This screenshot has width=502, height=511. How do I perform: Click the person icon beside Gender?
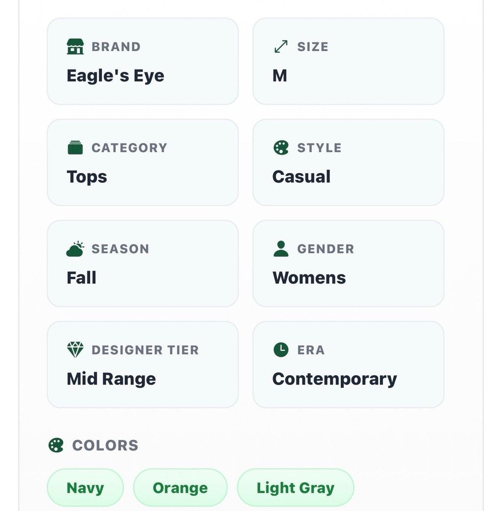(x=281, y=249)
